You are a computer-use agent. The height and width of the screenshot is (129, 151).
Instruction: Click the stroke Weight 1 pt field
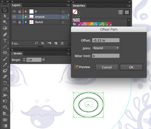(34, 60)
